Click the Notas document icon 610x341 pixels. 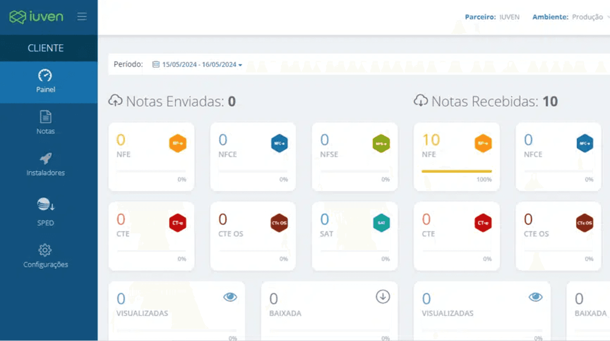tap(46, 117)
